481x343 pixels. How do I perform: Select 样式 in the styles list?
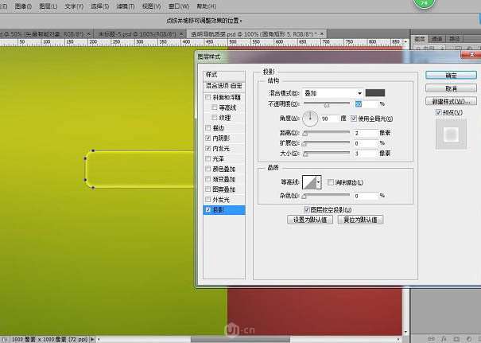pos(224,75)
